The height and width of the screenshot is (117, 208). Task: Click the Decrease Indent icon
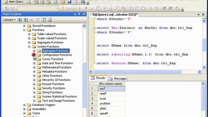(164, 8)
